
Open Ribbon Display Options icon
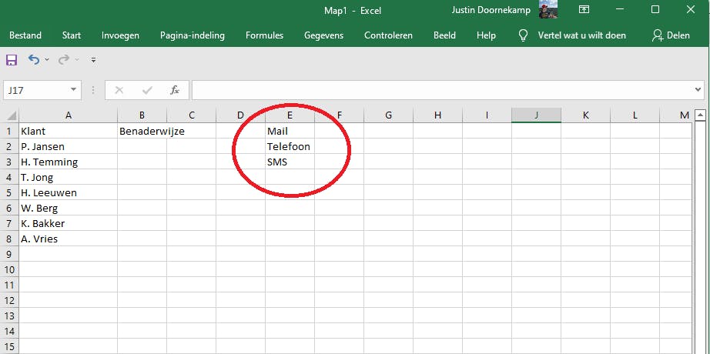[584, 9]
